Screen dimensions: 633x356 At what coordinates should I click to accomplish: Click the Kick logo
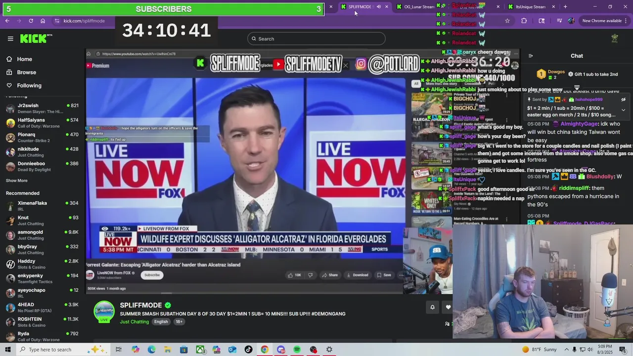pos(36,39)
